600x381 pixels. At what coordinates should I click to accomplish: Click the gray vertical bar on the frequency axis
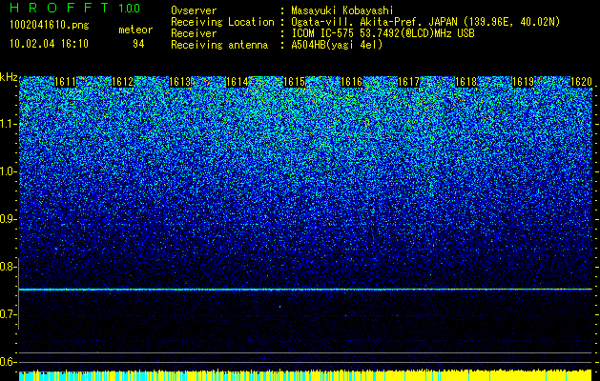pyautogui.click(x=18, y=293)
